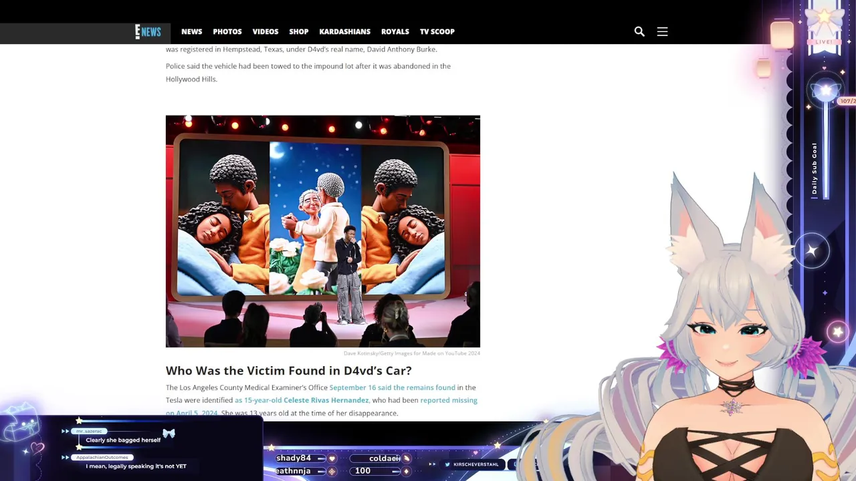Click the LIVE! badge on the overlay
This screenshot has width=856, height=481.
(x=824, y=42)
